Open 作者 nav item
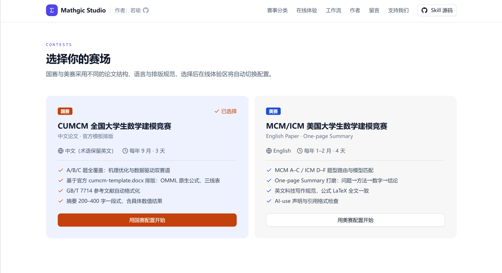502x273 pixels. 355,10
